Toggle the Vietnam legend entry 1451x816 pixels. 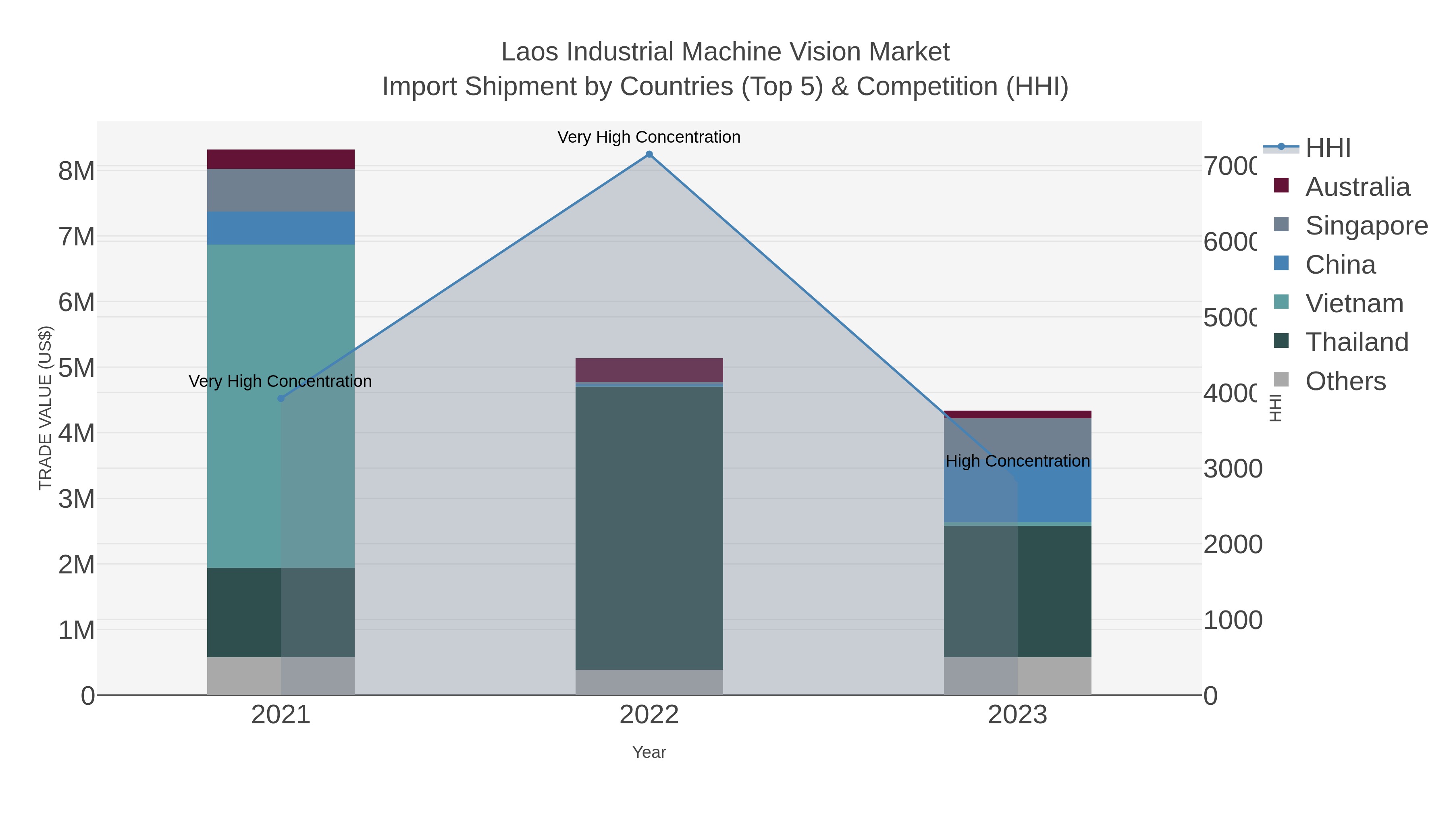tap(1338, 303)
